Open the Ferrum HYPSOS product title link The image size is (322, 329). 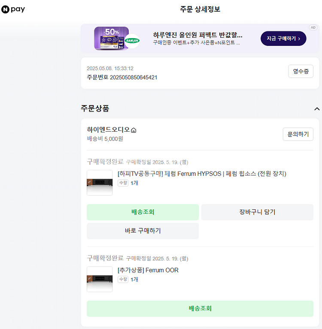click(202, 174)
